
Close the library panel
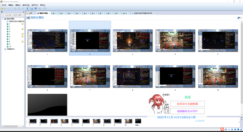coord(24,12)
